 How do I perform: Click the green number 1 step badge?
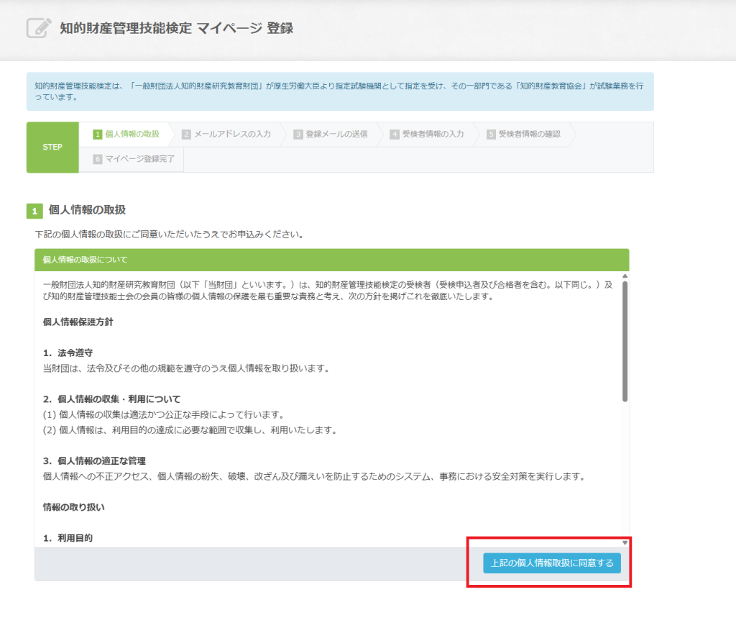98,134
